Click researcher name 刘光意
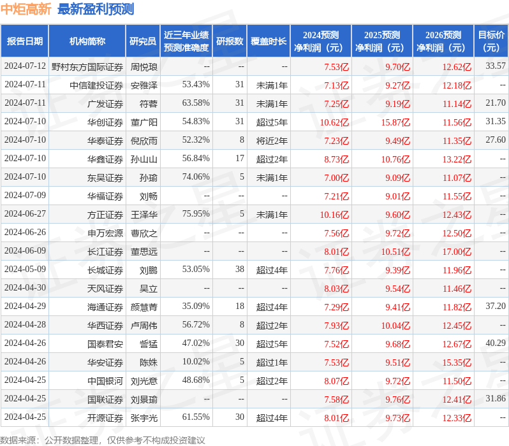Viewport: 509px width, 446px height. tap(144, 382)
